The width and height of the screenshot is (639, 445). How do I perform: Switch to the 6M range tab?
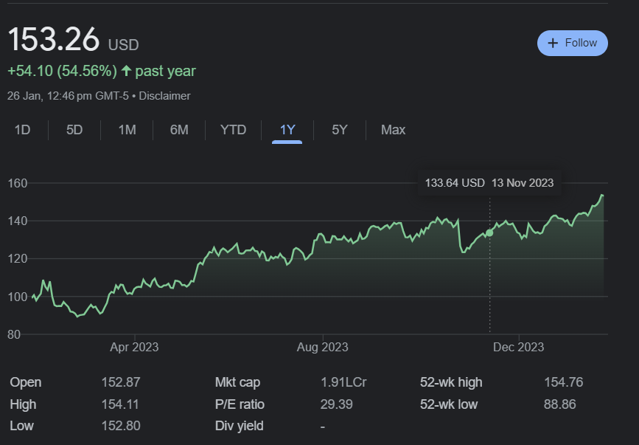[x=179, y=130]
